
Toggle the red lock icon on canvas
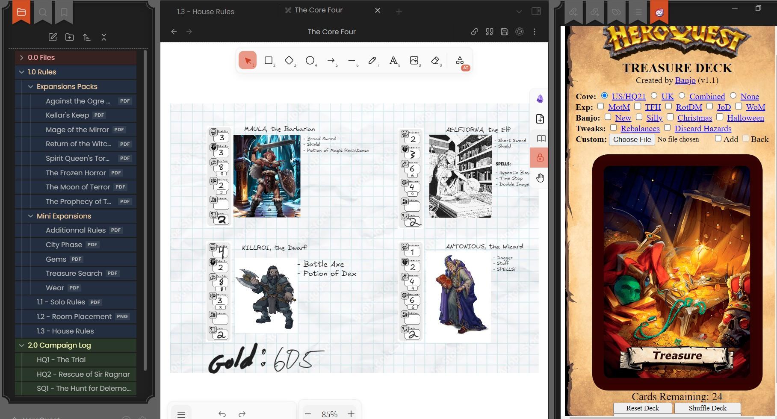pos(540,158)
